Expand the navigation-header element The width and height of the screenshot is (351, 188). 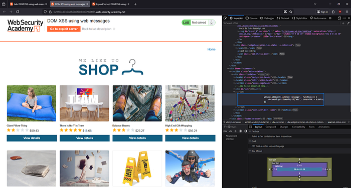coord(234,77)
